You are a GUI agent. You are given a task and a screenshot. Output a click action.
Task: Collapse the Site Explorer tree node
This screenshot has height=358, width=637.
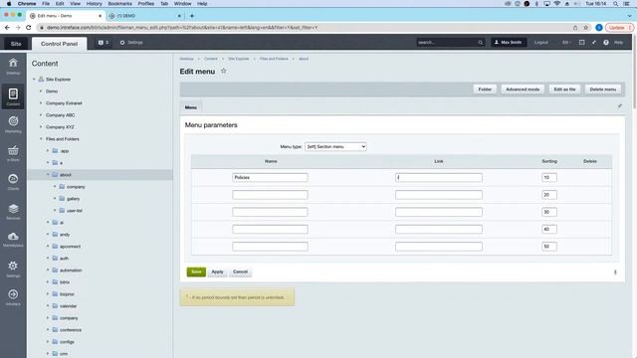(34, 80)
